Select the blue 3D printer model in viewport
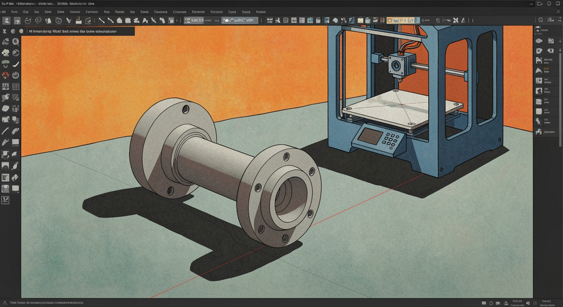 [x=416, y=100]
